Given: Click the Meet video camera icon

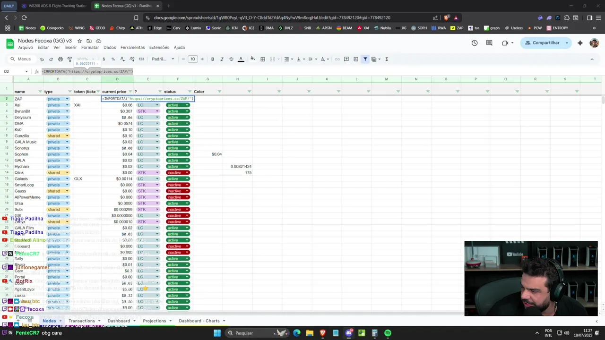Looking at the screenshot, I should click(505, 43).
